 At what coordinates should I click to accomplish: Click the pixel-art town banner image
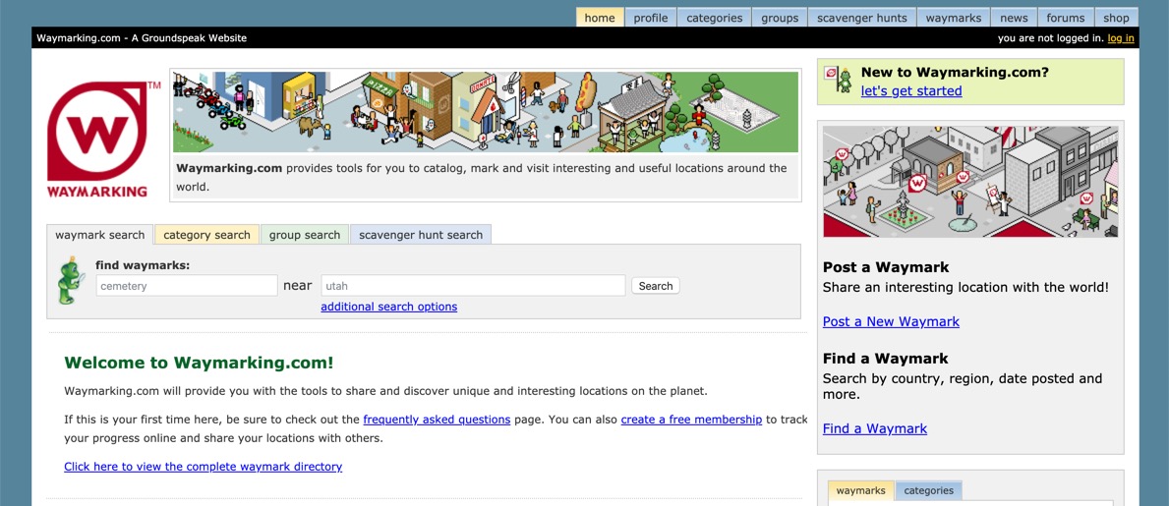486,112
